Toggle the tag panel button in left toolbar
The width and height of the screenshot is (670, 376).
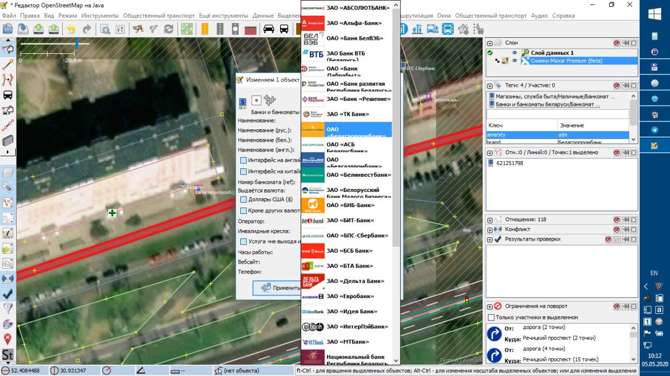click(x=8, y=187)
